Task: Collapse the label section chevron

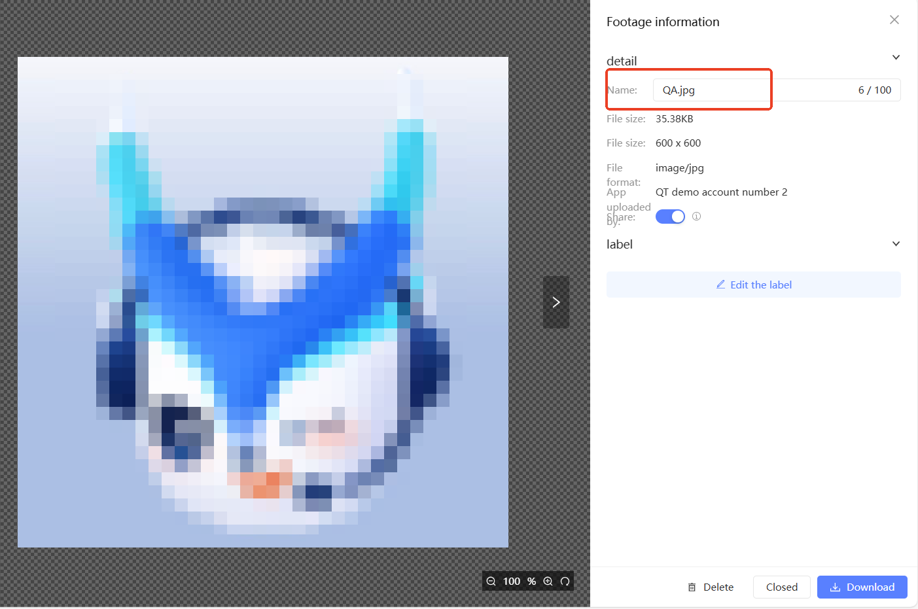Action: (896, 244)
